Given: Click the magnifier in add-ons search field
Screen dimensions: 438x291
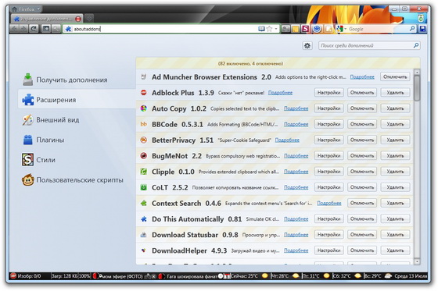Looking at the screenshot, I should tap(416, 45).
